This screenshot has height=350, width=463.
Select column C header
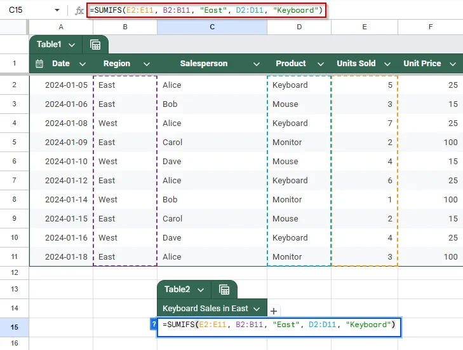click(212, 27)
